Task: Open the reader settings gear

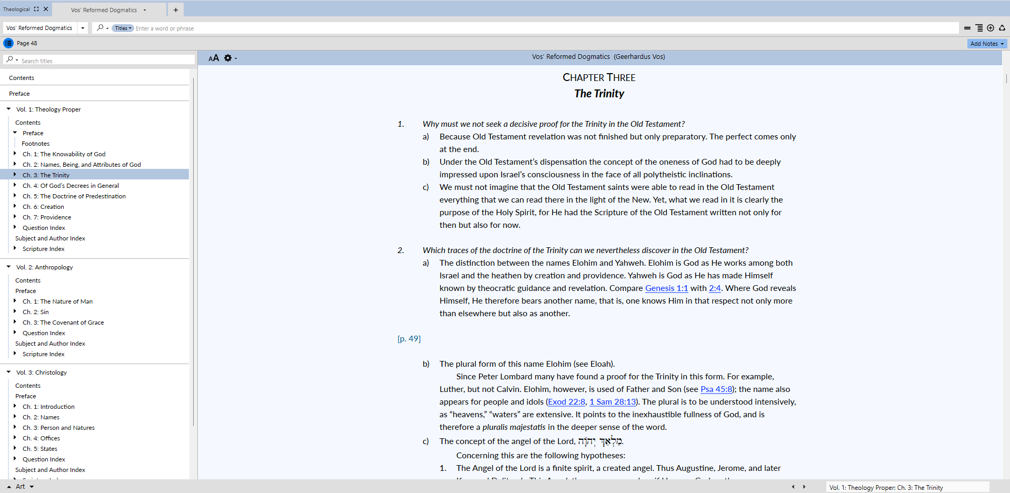Action: click(x=228, y=58)
